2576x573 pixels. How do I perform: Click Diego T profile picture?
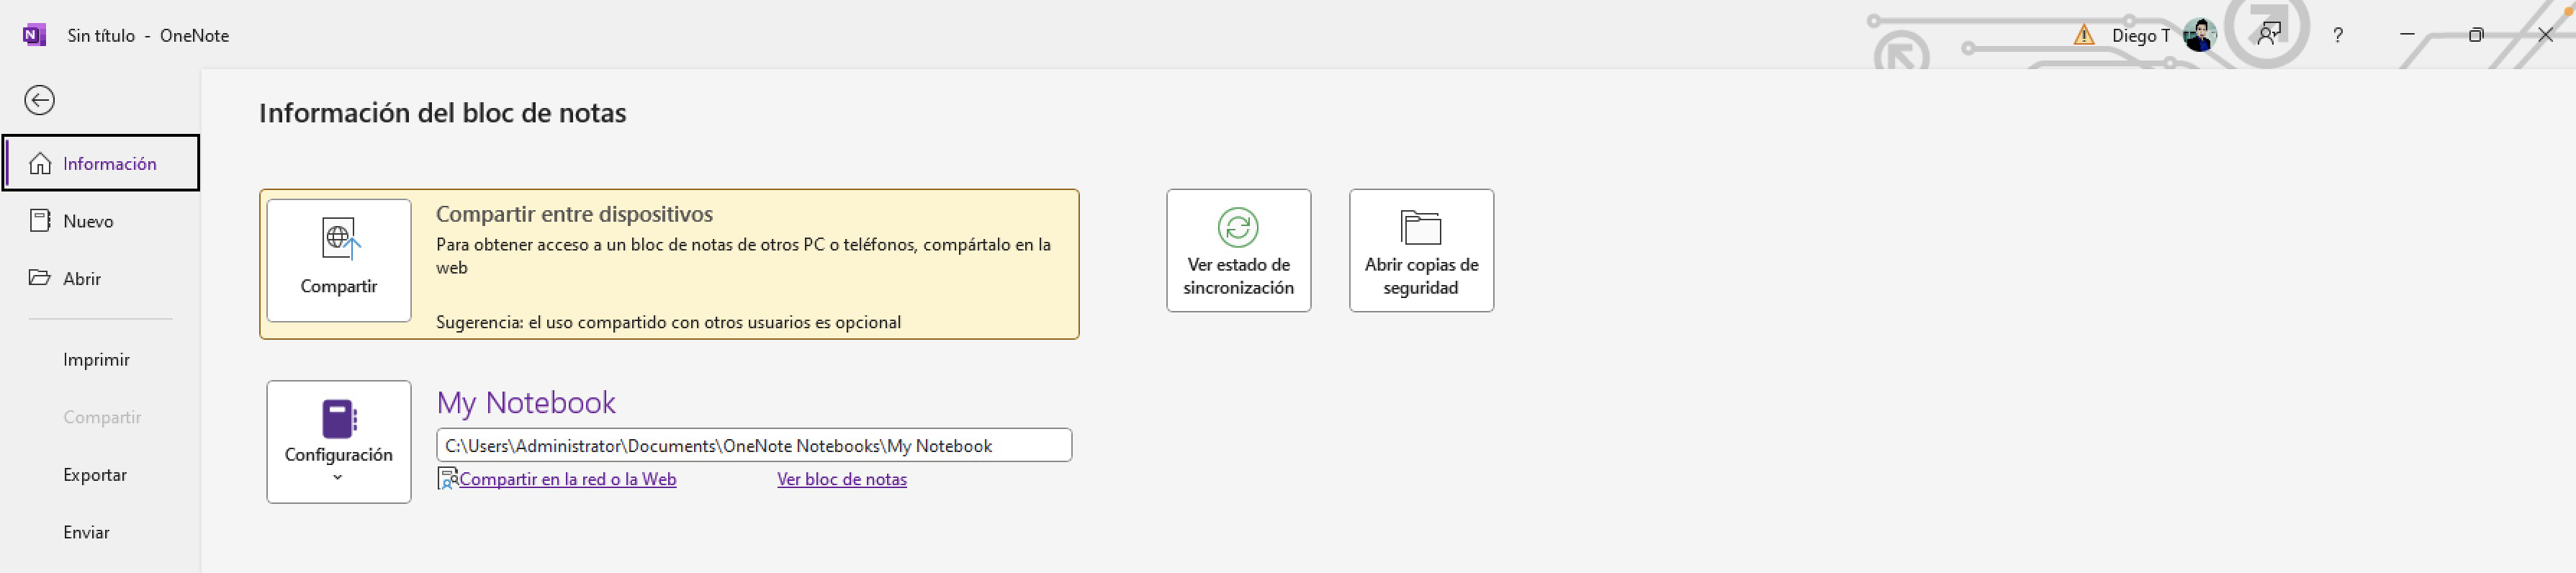[2200, 35]
